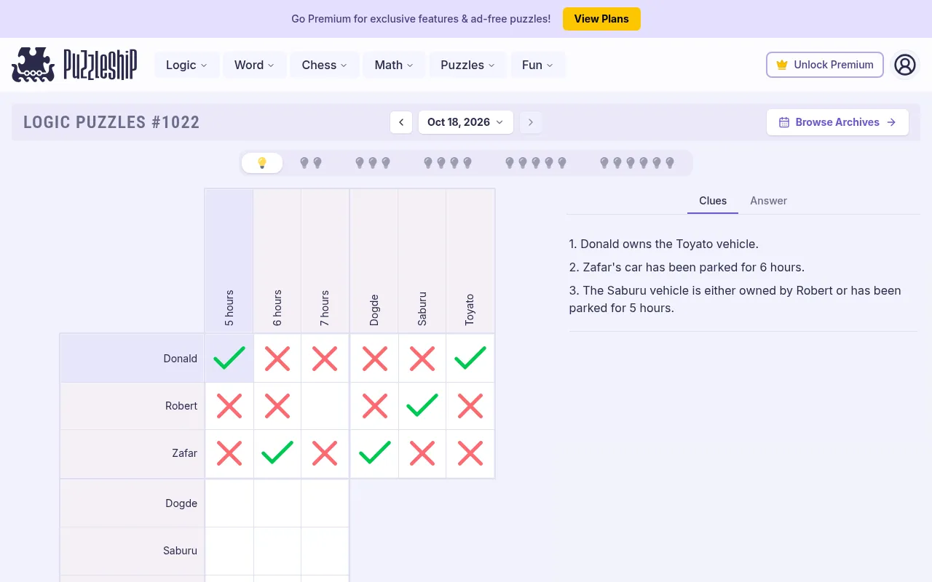
Task: Toggle the Donald / Toyato cell
Action: tap(470, 358)
